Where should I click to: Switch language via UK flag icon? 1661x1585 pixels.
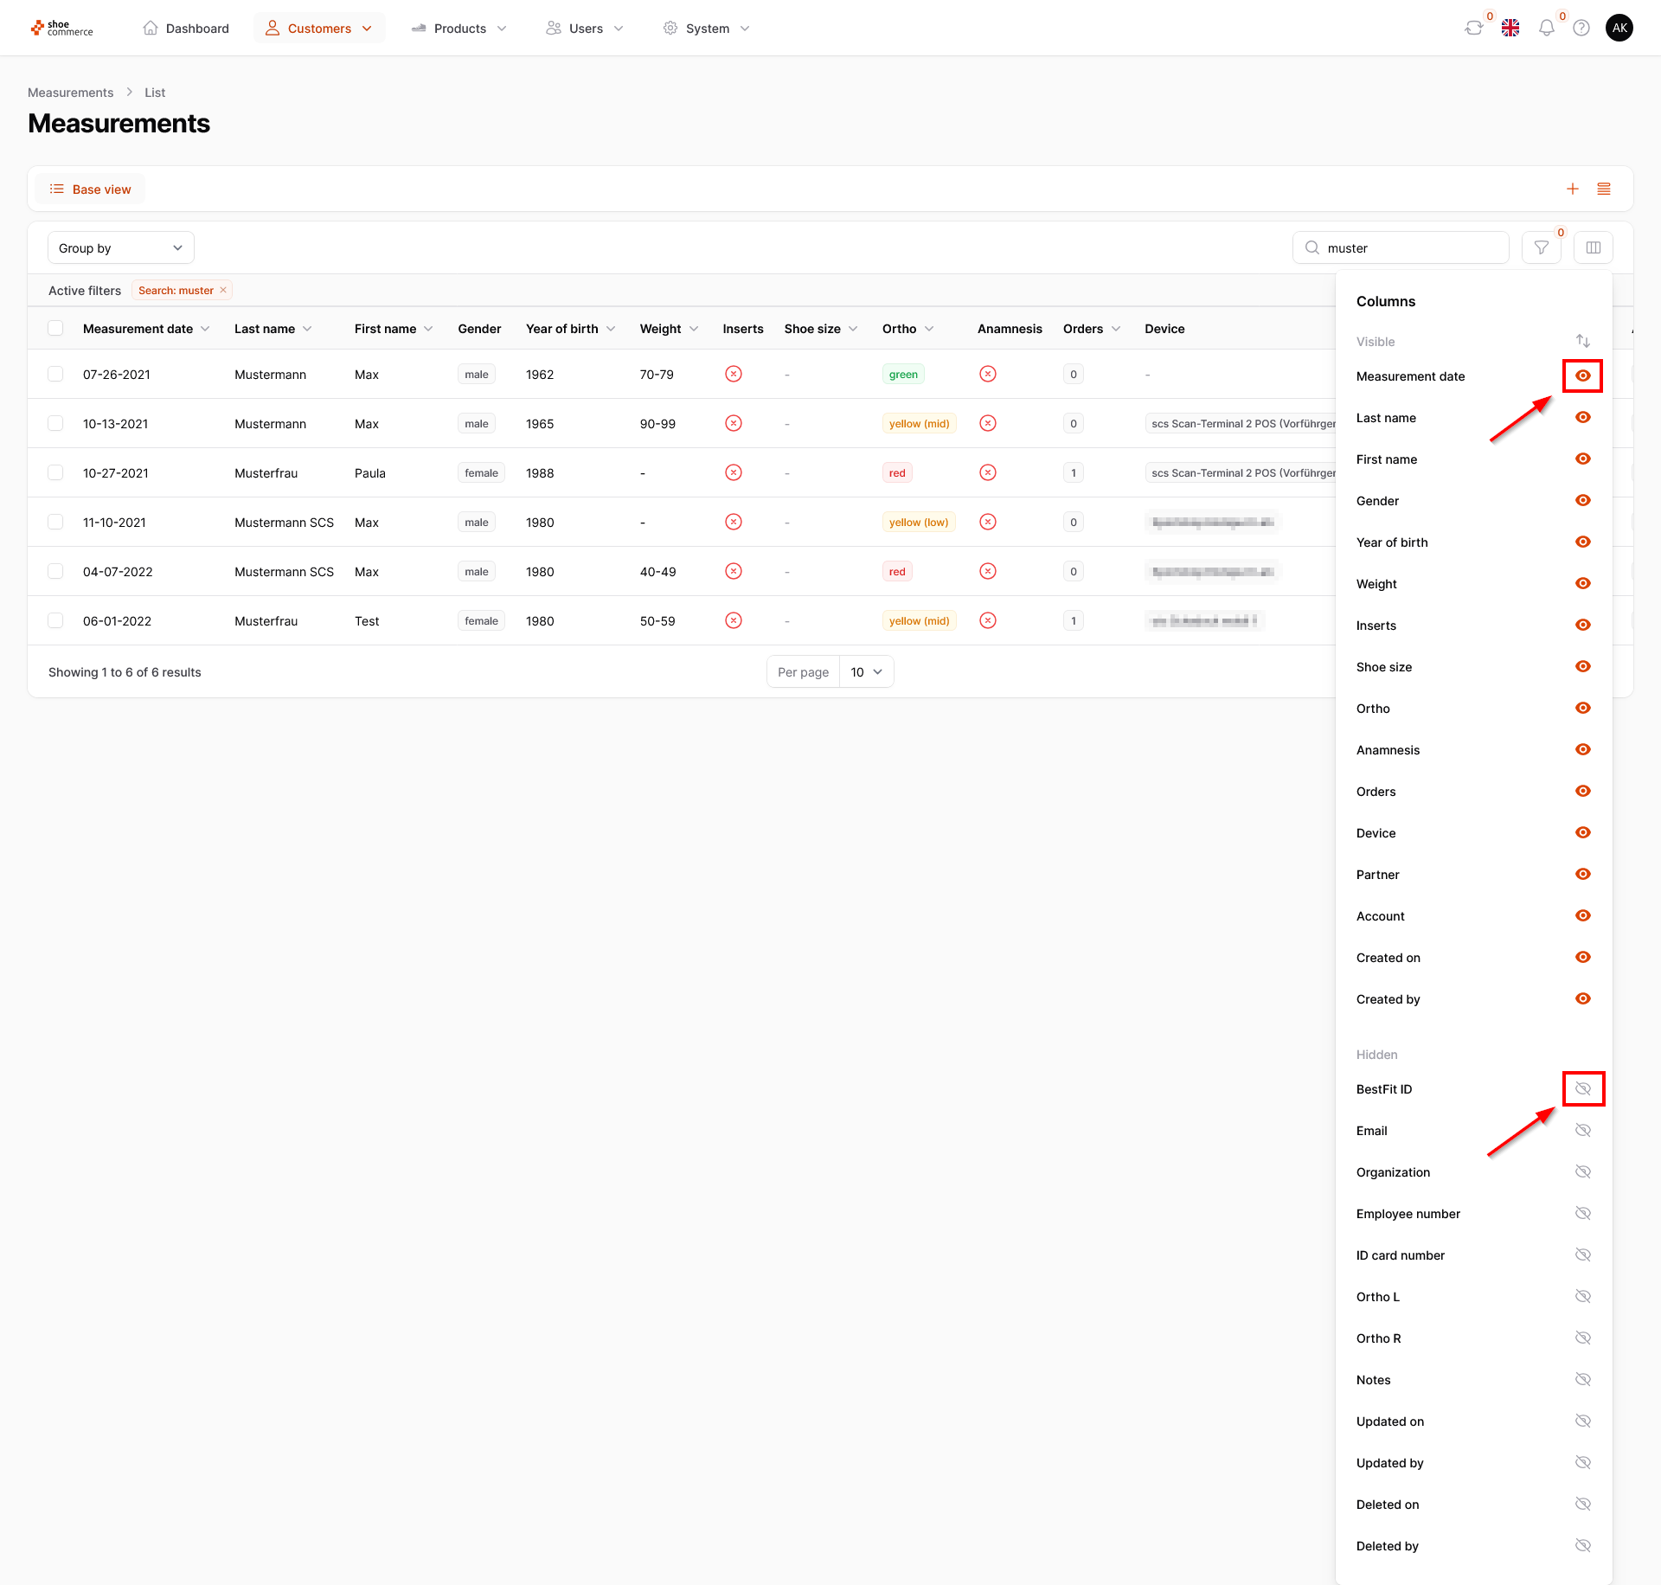(1510, 29)
